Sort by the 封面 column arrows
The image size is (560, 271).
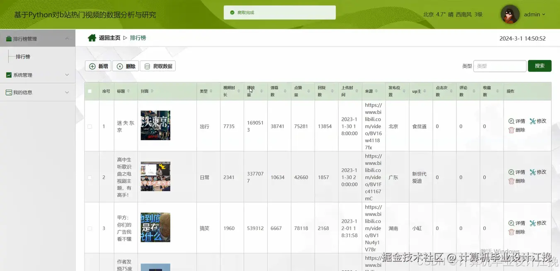tap(152, 91)
